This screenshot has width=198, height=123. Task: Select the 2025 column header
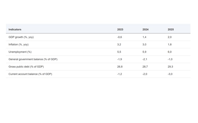(171, 30)
